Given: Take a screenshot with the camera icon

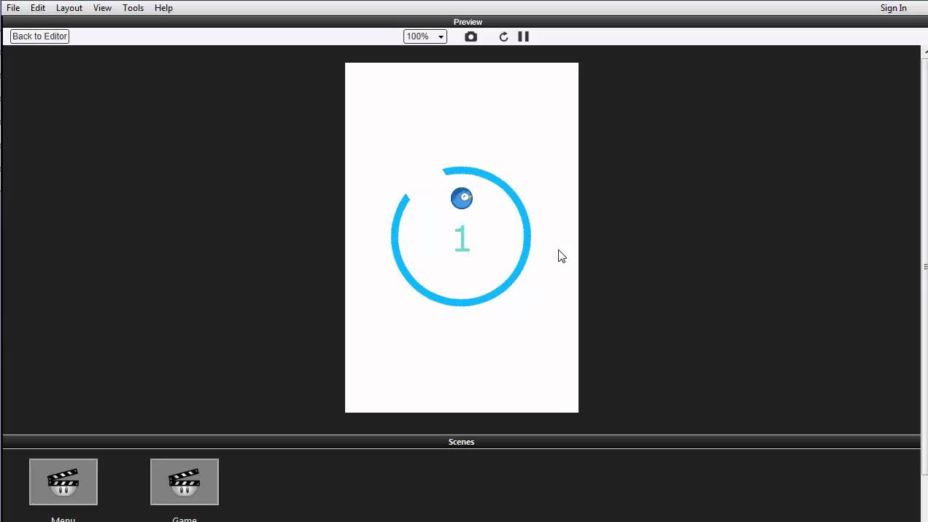Looking at the screenshot, I should pos(471,36).
